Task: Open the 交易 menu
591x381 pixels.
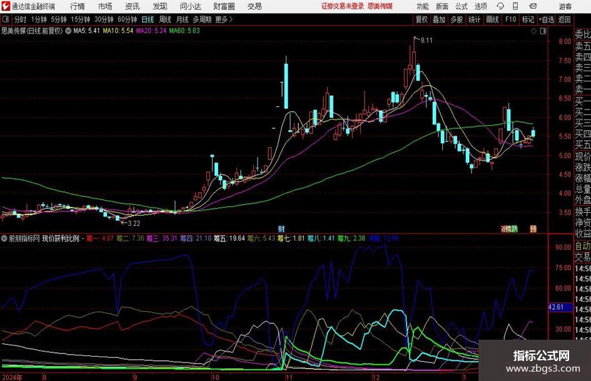Action: [x=255, y=6]
